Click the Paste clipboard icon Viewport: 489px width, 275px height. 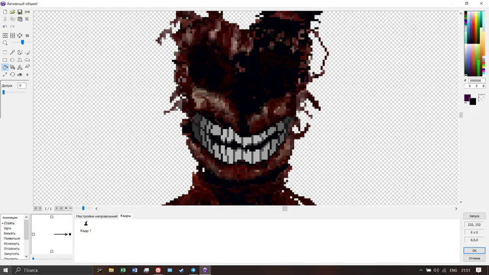pyautogui.click(x=20, y=19)
